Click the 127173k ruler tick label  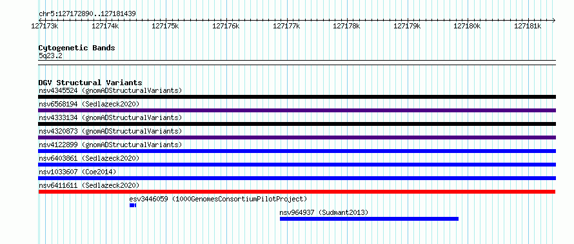45,26
